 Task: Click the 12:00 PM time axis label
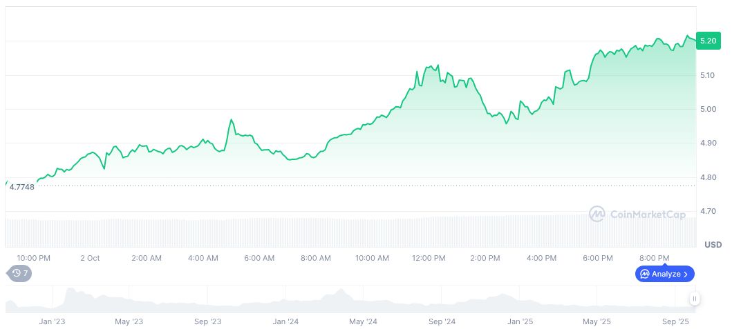click(x=429, y=258)
